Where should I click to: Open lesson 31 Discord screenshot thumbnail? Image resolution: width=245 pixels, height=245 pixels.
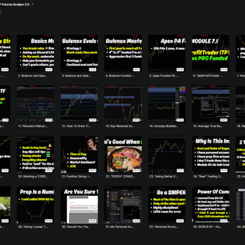[123, 205]
